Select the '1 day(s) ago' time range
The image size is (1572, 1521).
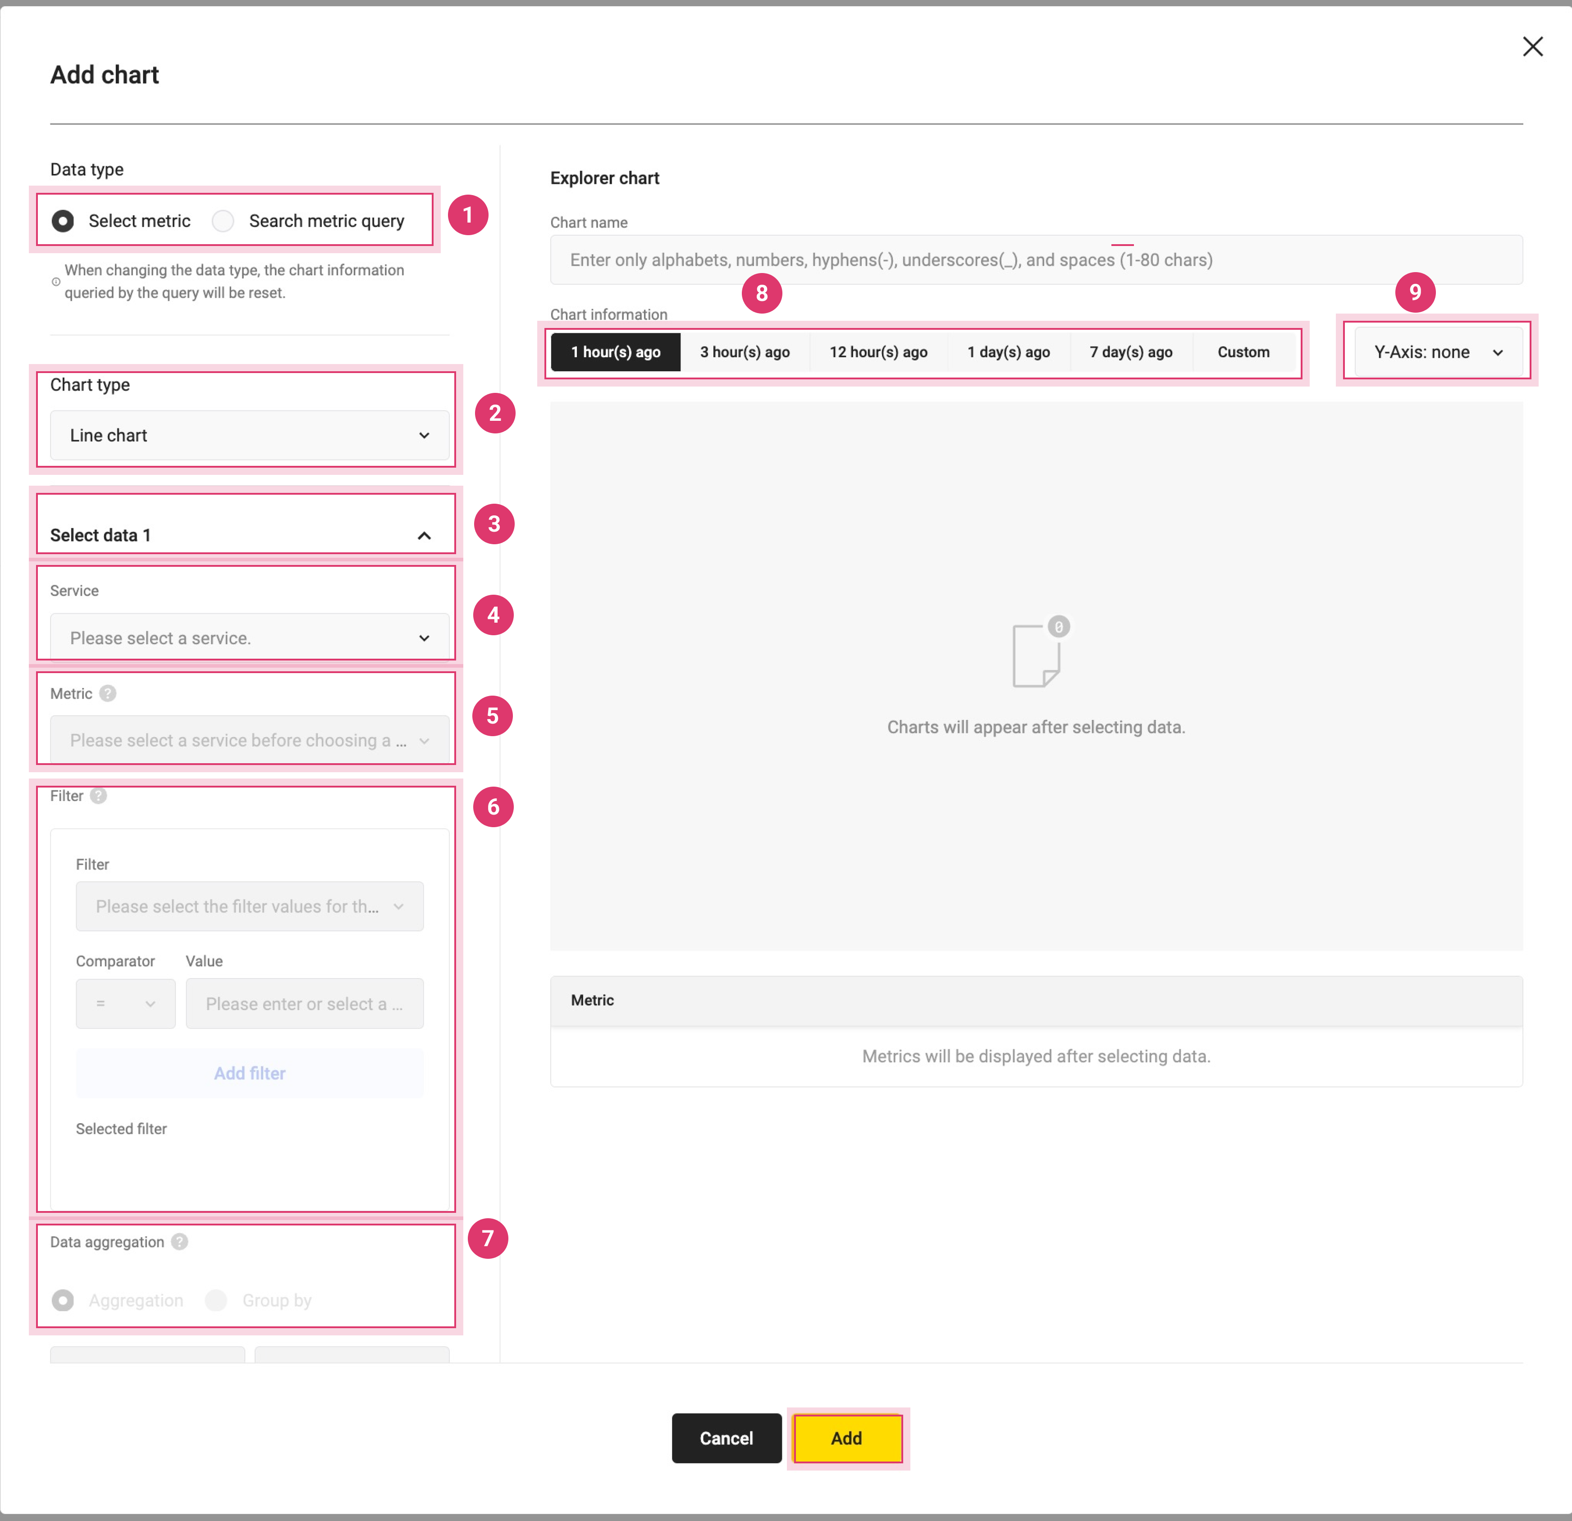(x=1008, y=352)
